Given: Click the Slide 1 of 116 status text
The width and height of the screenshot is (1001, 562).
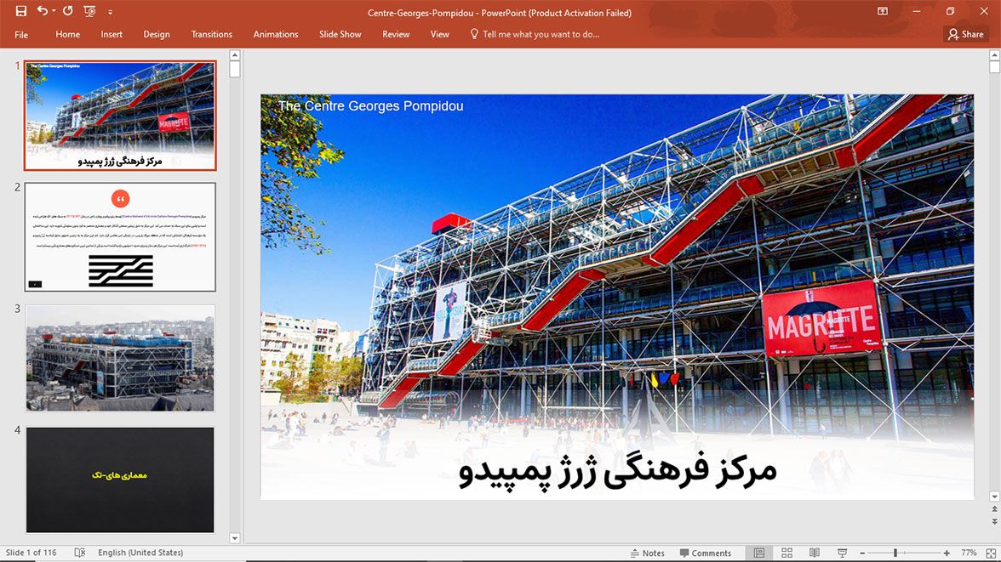Looking at the screenshot, I should [31, 553].
